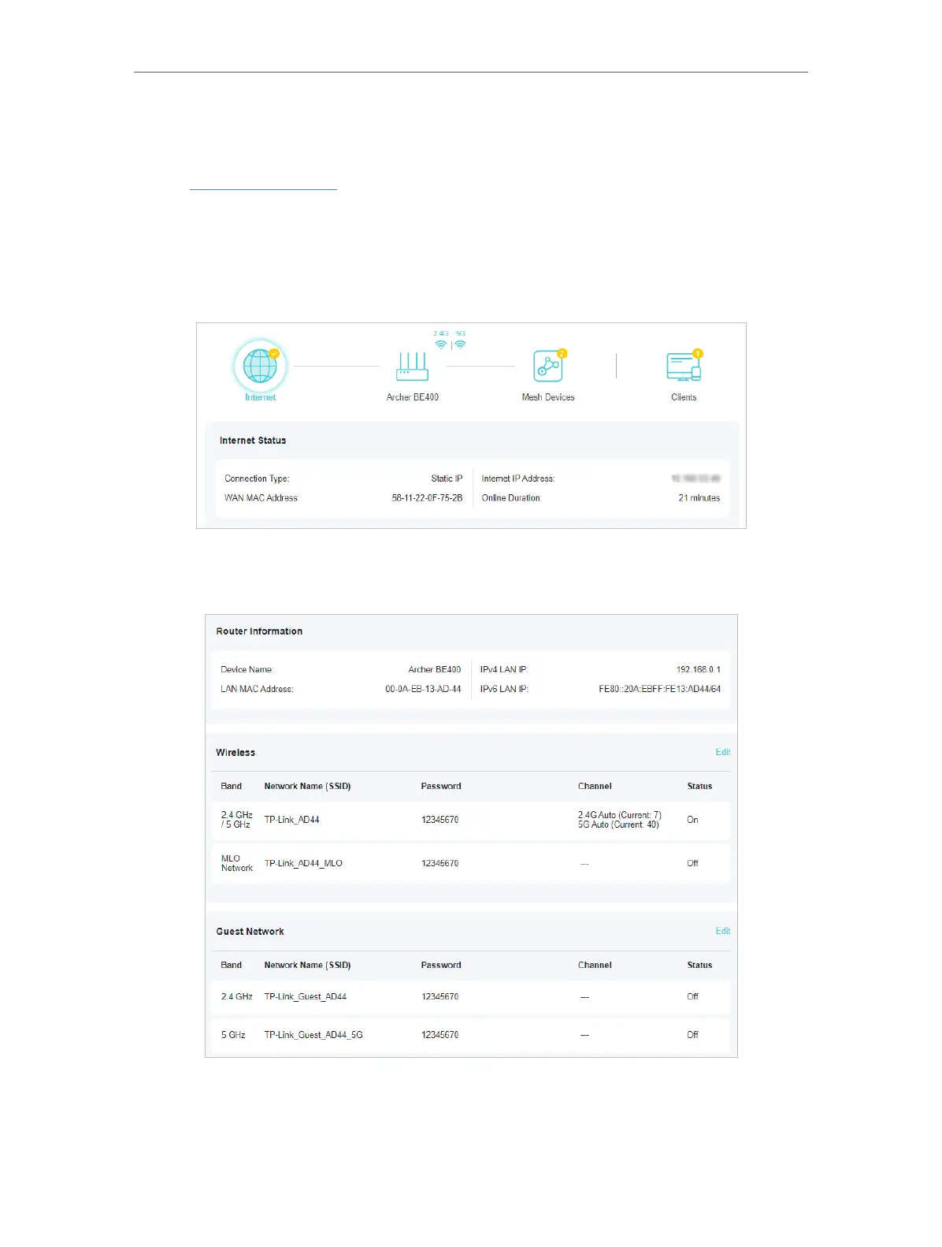Click the blurred Internet IP Address value

click(x=695, y=478)
